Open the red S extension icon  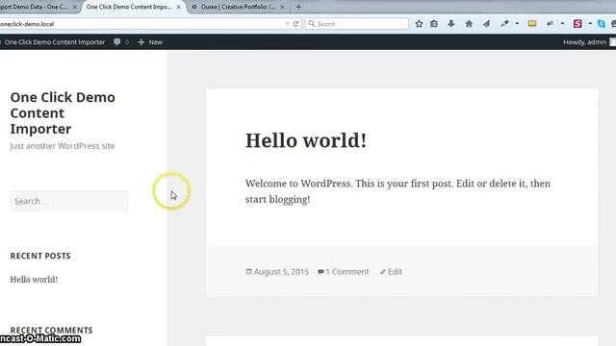pos(577,24)
